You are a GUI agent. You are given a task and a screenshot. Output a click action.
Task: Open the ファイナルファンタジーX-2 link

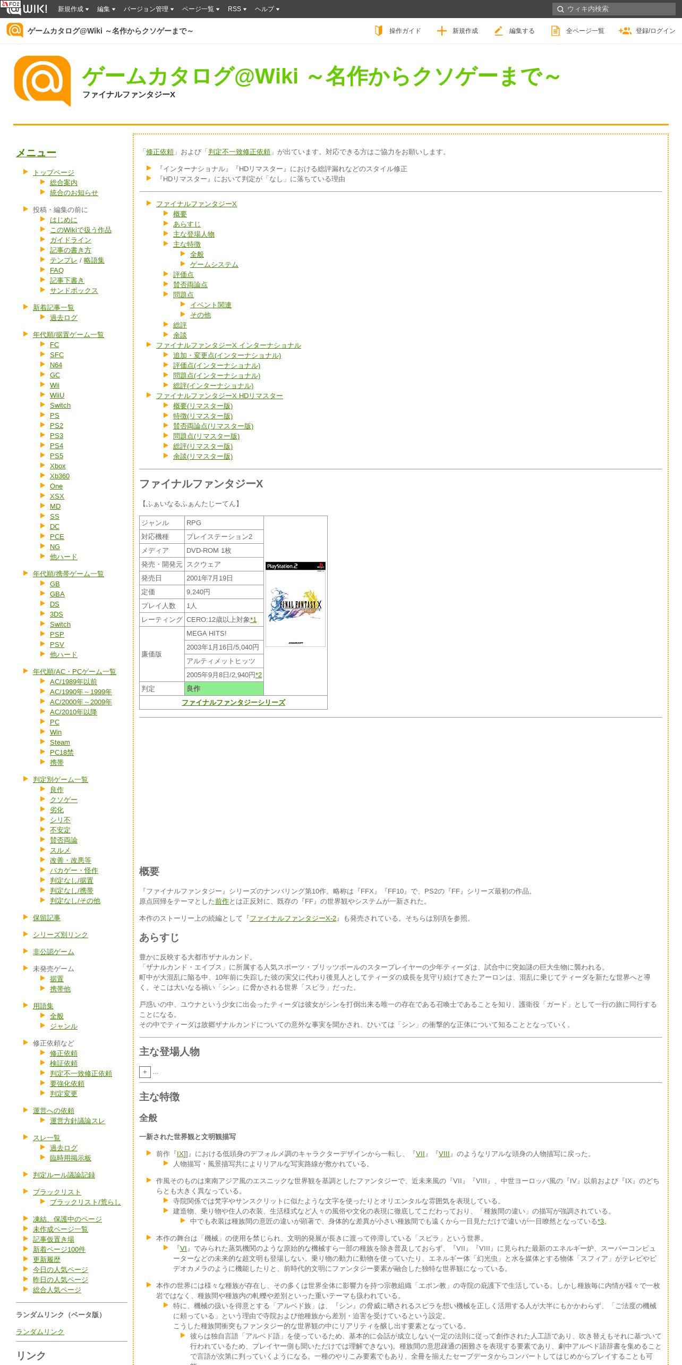293,919
